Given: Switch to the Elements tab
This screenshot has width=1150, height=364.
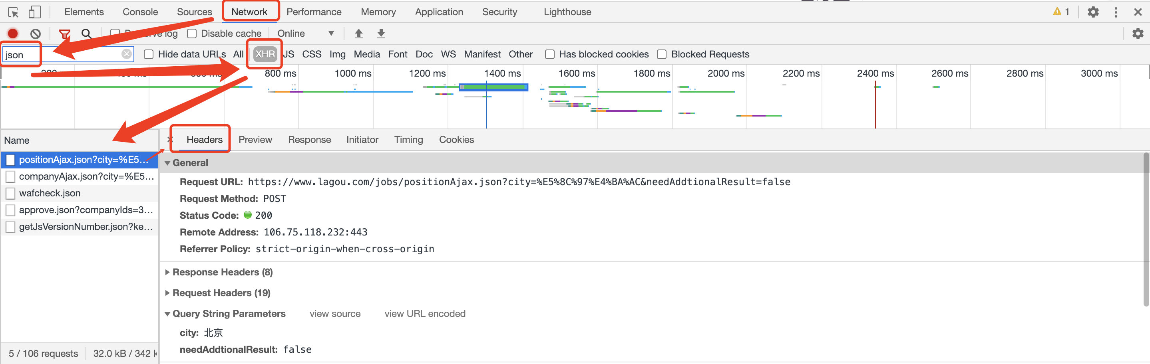Looking at the screenshot, I should coord(84,12).
